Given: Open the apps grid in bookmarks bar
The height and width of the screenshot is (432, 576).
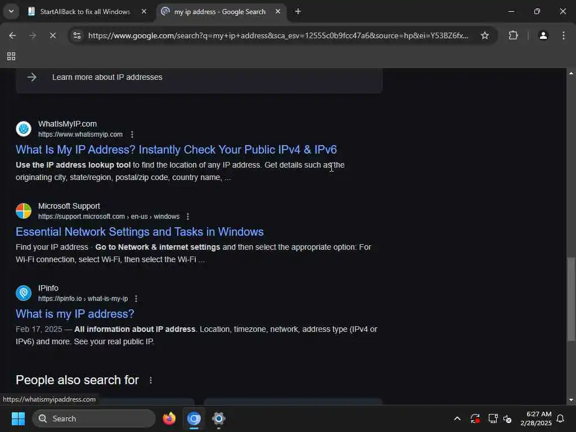Looking at the screenshot, I should (11, 56).
